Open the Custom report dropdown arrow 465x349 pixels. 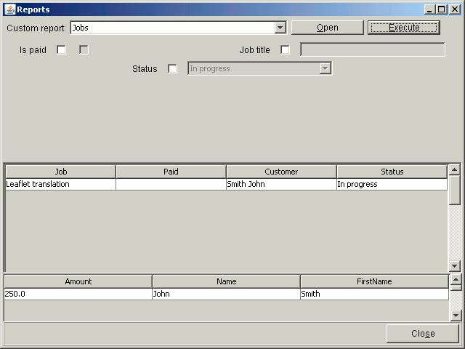280,28
